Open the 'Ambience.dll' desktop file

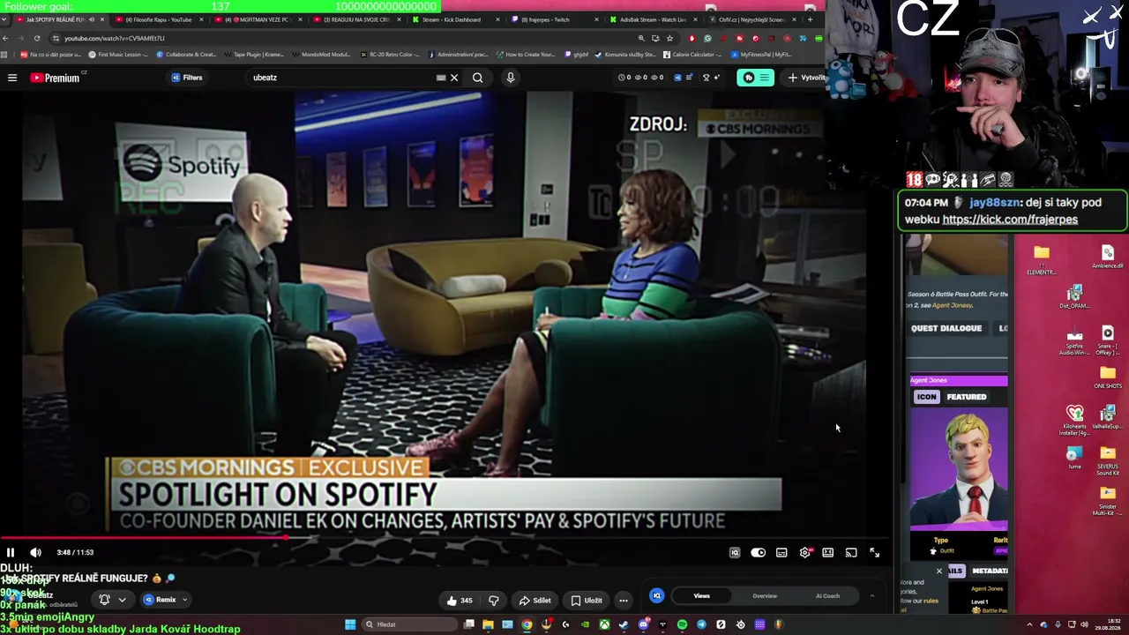pos(1108,257)
